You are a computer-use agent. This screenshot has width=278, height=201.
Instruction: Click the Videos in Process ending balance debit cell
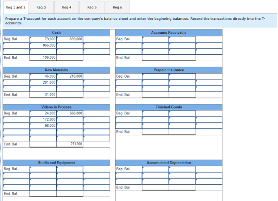click(x=43, y=144)
